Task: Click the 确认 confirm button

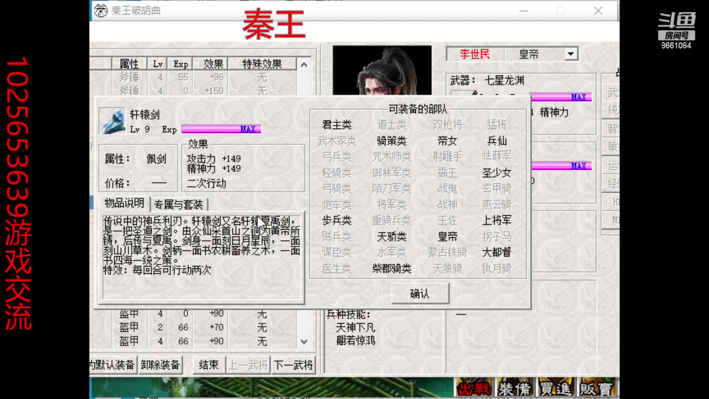Action: 420,294
